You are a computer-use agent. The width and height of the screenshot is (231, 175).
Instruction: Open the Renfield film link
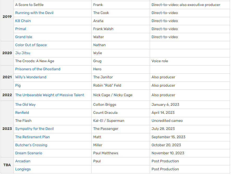pos(22,113)
